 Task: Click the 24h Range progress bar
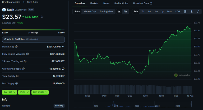tap(33, 30)
